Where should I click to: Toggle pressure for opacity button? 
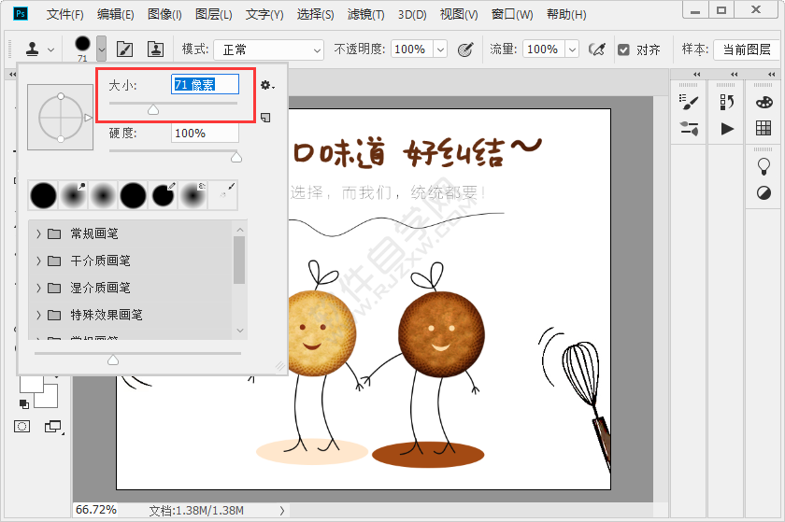point(464,49)
